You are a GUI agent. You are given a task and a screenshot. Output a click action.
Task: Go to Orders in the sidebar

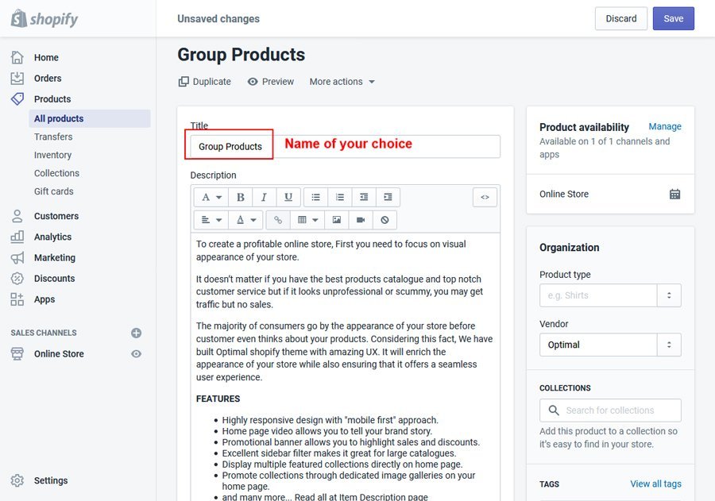pos(48,79)
